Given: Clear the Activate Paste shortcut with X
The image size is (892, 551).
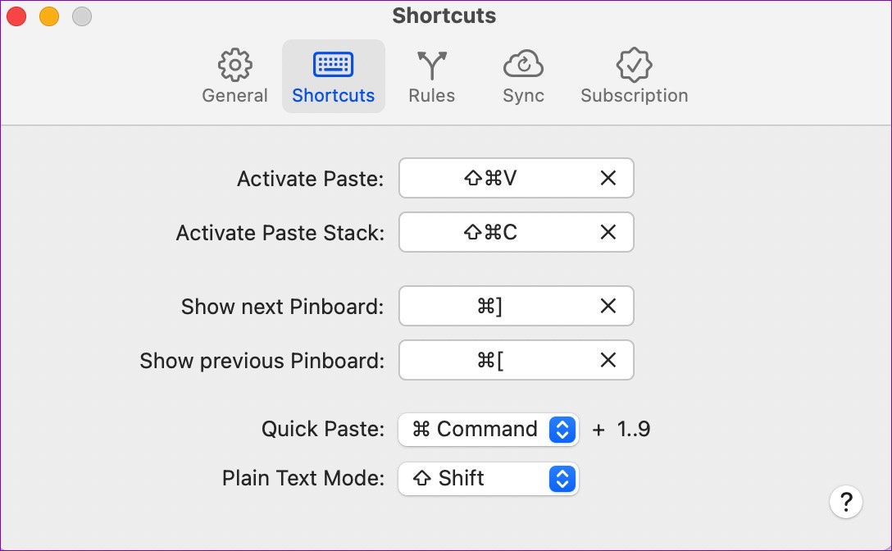Looking at the screenshot, I should point(608,178).
